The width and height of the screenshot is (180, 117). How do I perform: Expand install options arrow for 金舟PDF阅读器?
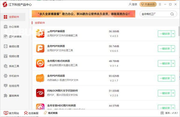click(x=173, y=78)
